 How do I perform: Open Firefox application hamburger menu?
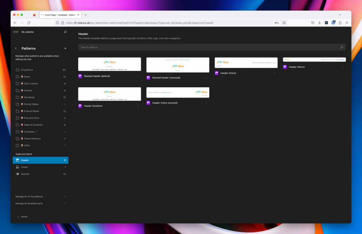347,23
